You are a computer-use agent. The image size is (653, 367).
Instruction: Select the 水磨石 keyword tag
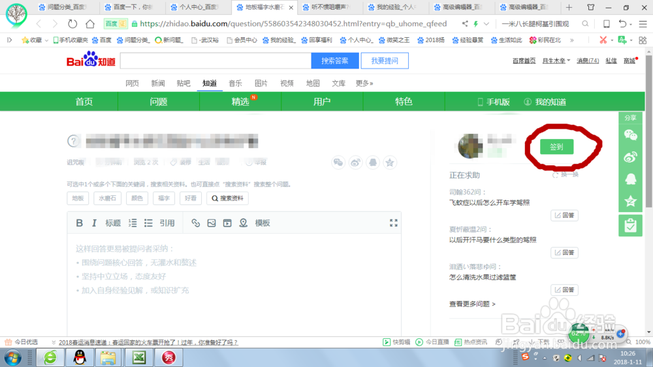(108, 199)
